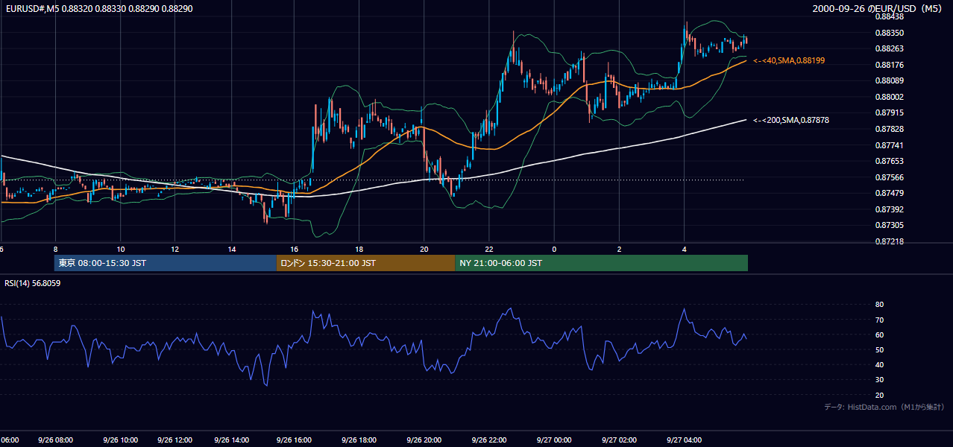Click hour label 10 under the price chart
953x447 pixels.
point(120,250)
